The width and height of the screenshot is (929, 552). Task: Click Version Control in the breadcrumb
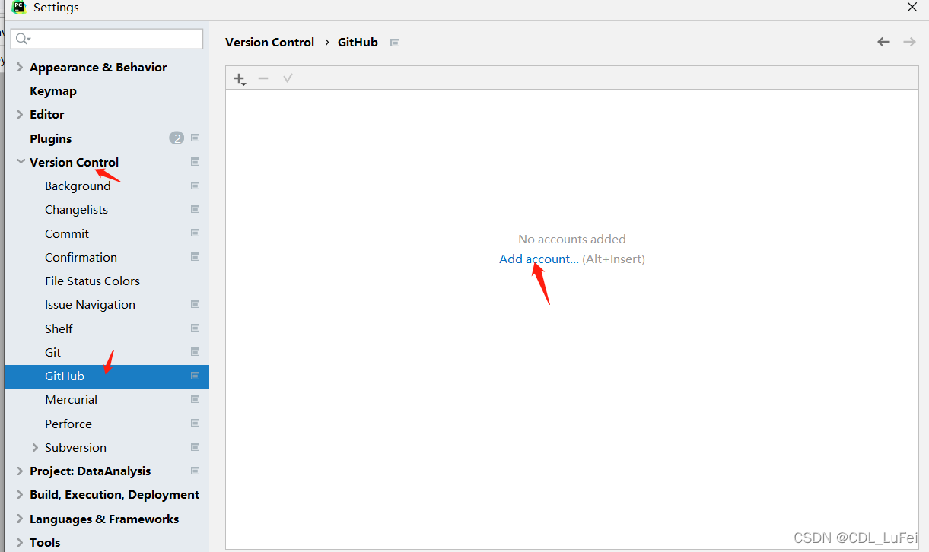coord(269,43)
